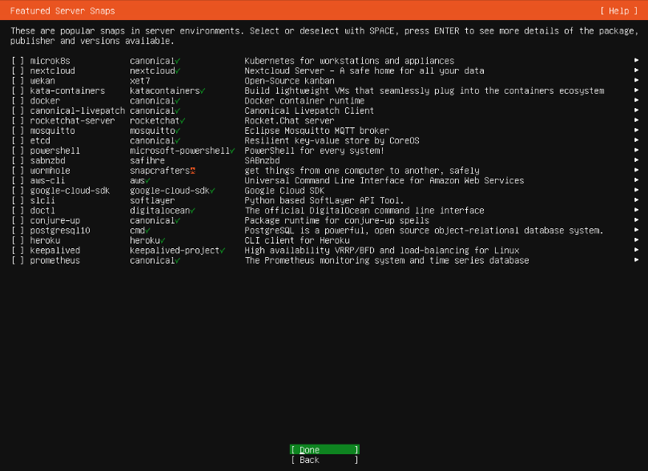The width and height of the screenshot is (648, 471).
Task: Expand details arrow for the heroku row
Action: (x=636, y=240)
